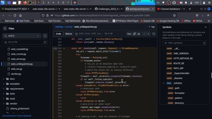Viewport: 212px width, 119px height.
Task: Search files with magnifier button
Action: (45, 36)
